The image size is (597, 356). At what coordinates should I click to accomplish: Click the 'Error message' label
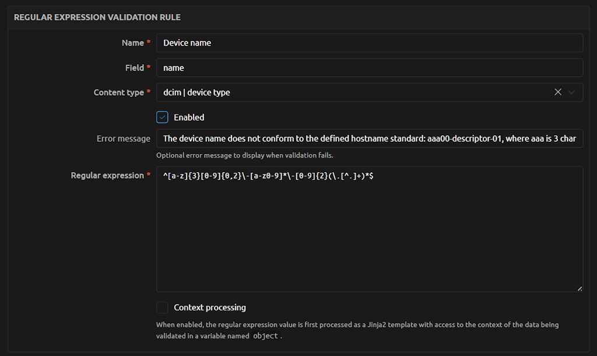click(123, 138)
